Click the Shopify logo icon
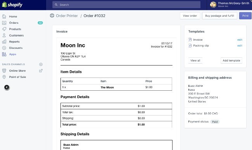 (x=4, y=5)
